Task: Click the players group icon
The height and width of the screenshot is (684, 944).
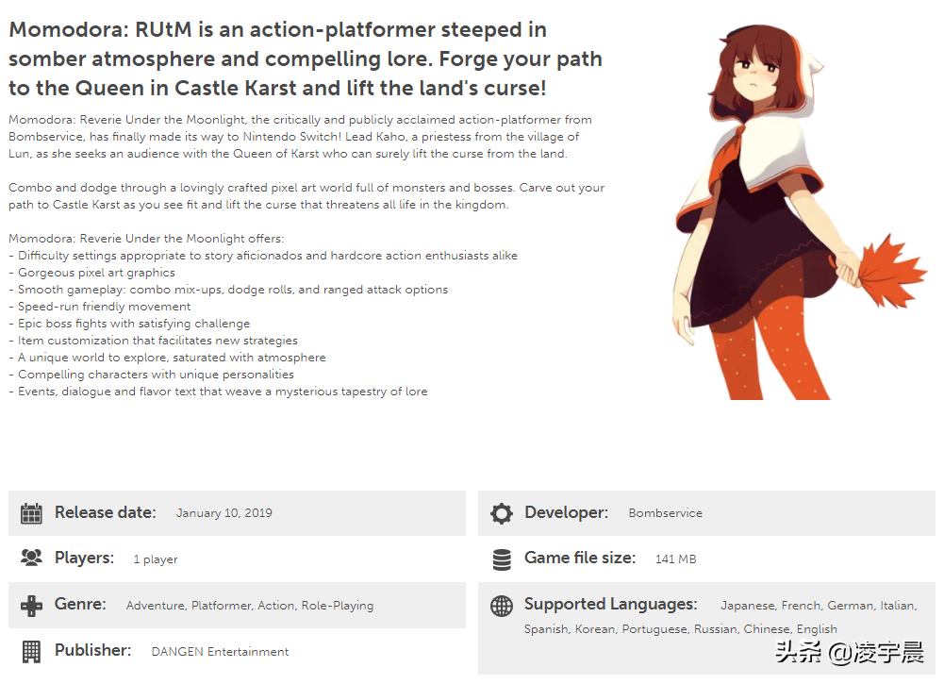Action: [x=31, y=559]
